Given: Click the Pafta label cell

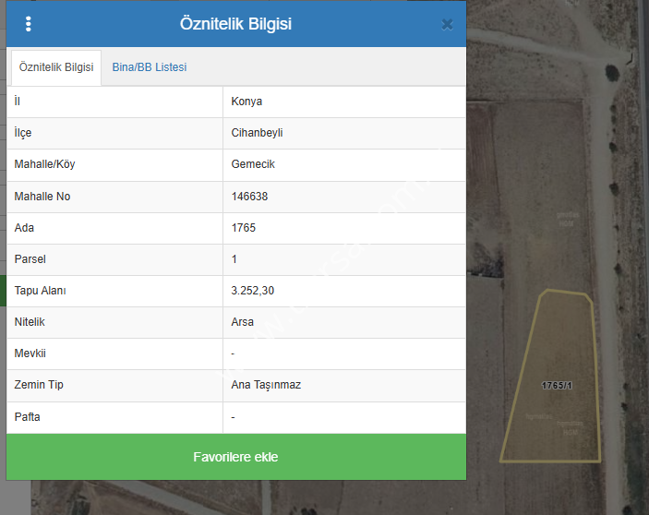Looking at the screenshot, I should [28, 417].
